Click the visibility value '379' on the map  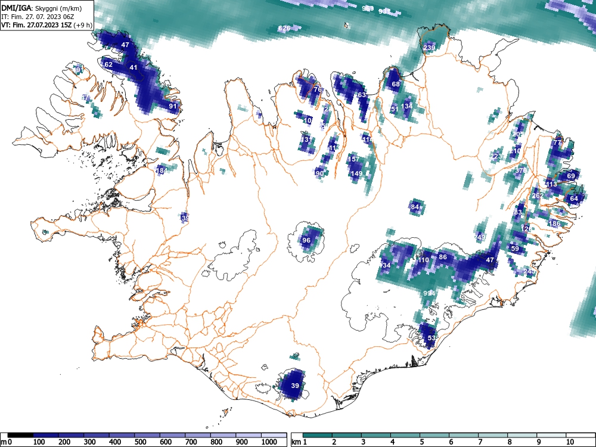pos(520,170)
